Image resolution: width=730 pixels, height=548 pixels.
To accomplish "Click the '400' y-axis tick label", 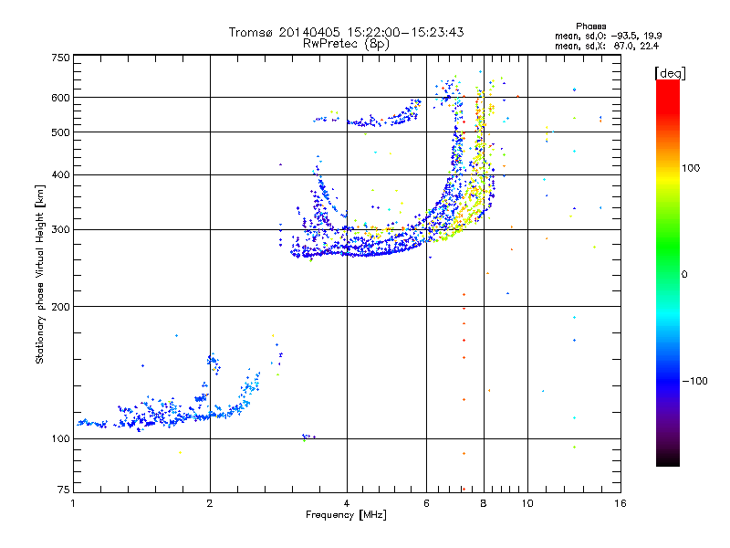I will [60, 175].
